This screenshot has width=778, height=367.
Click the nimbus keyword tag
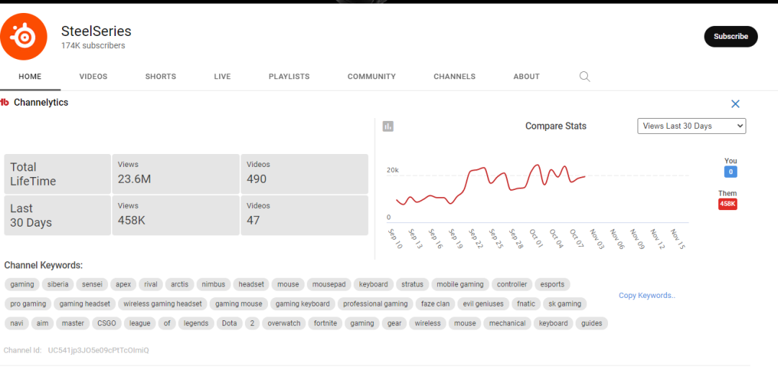click(x=213, y=284)
